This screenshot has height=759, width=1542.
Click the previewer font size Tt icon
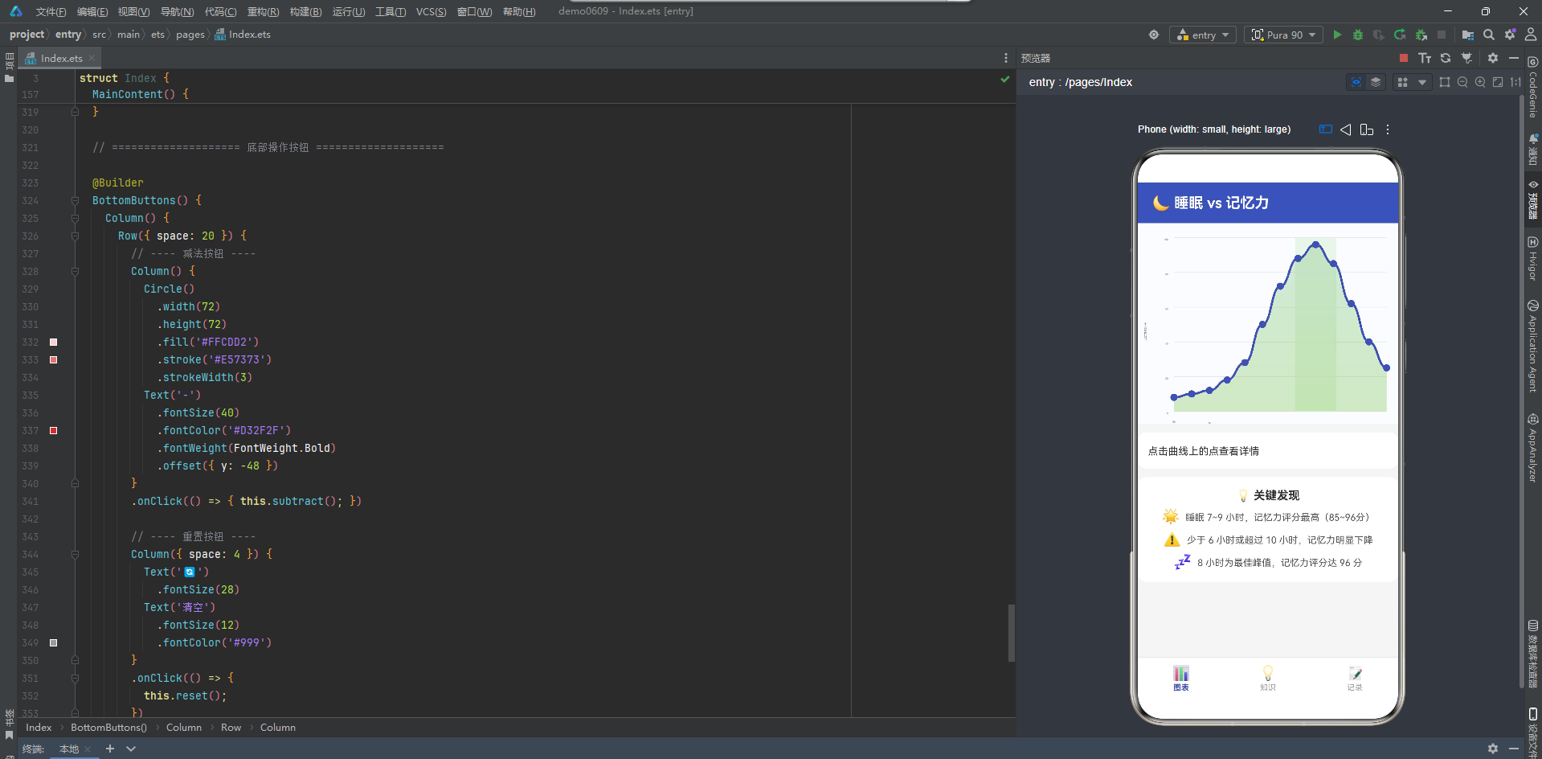pyautogui.click(x=1425, y=58)
